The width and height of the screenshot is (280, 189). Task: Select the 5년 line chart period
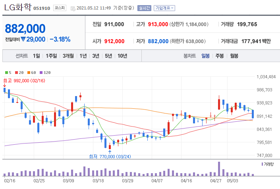[x=108, y=56]
